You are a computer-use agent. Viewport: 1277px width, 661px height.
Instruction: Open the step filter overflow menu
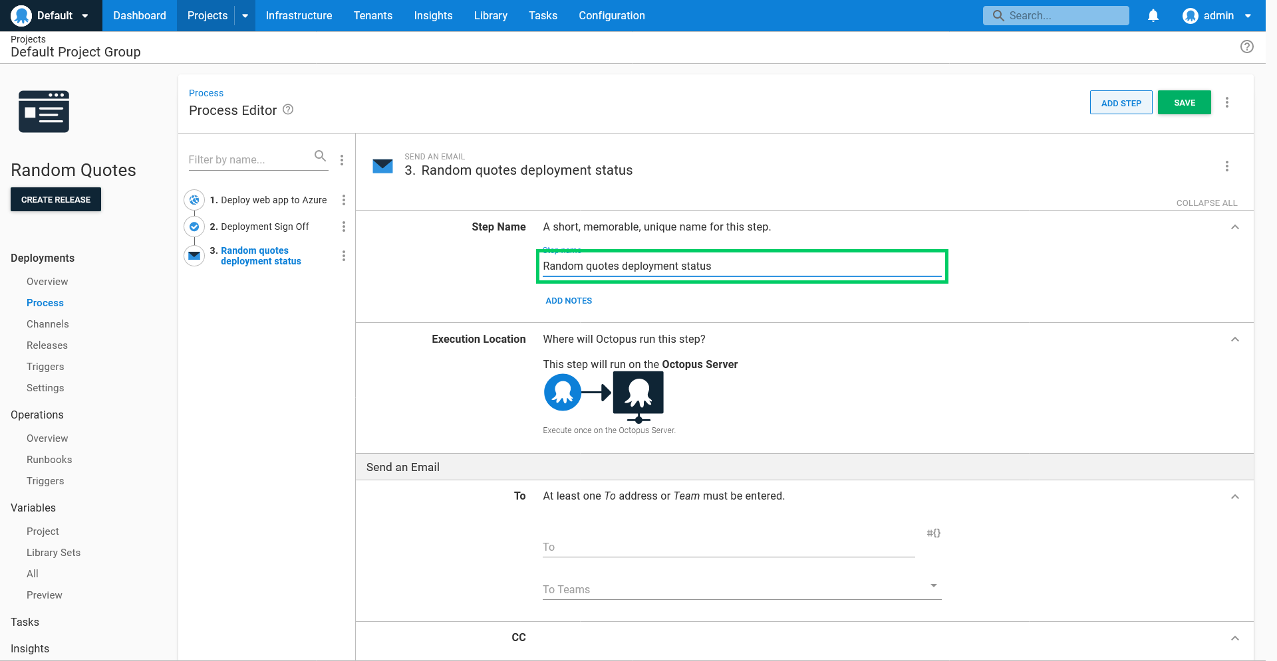point(342,160)
